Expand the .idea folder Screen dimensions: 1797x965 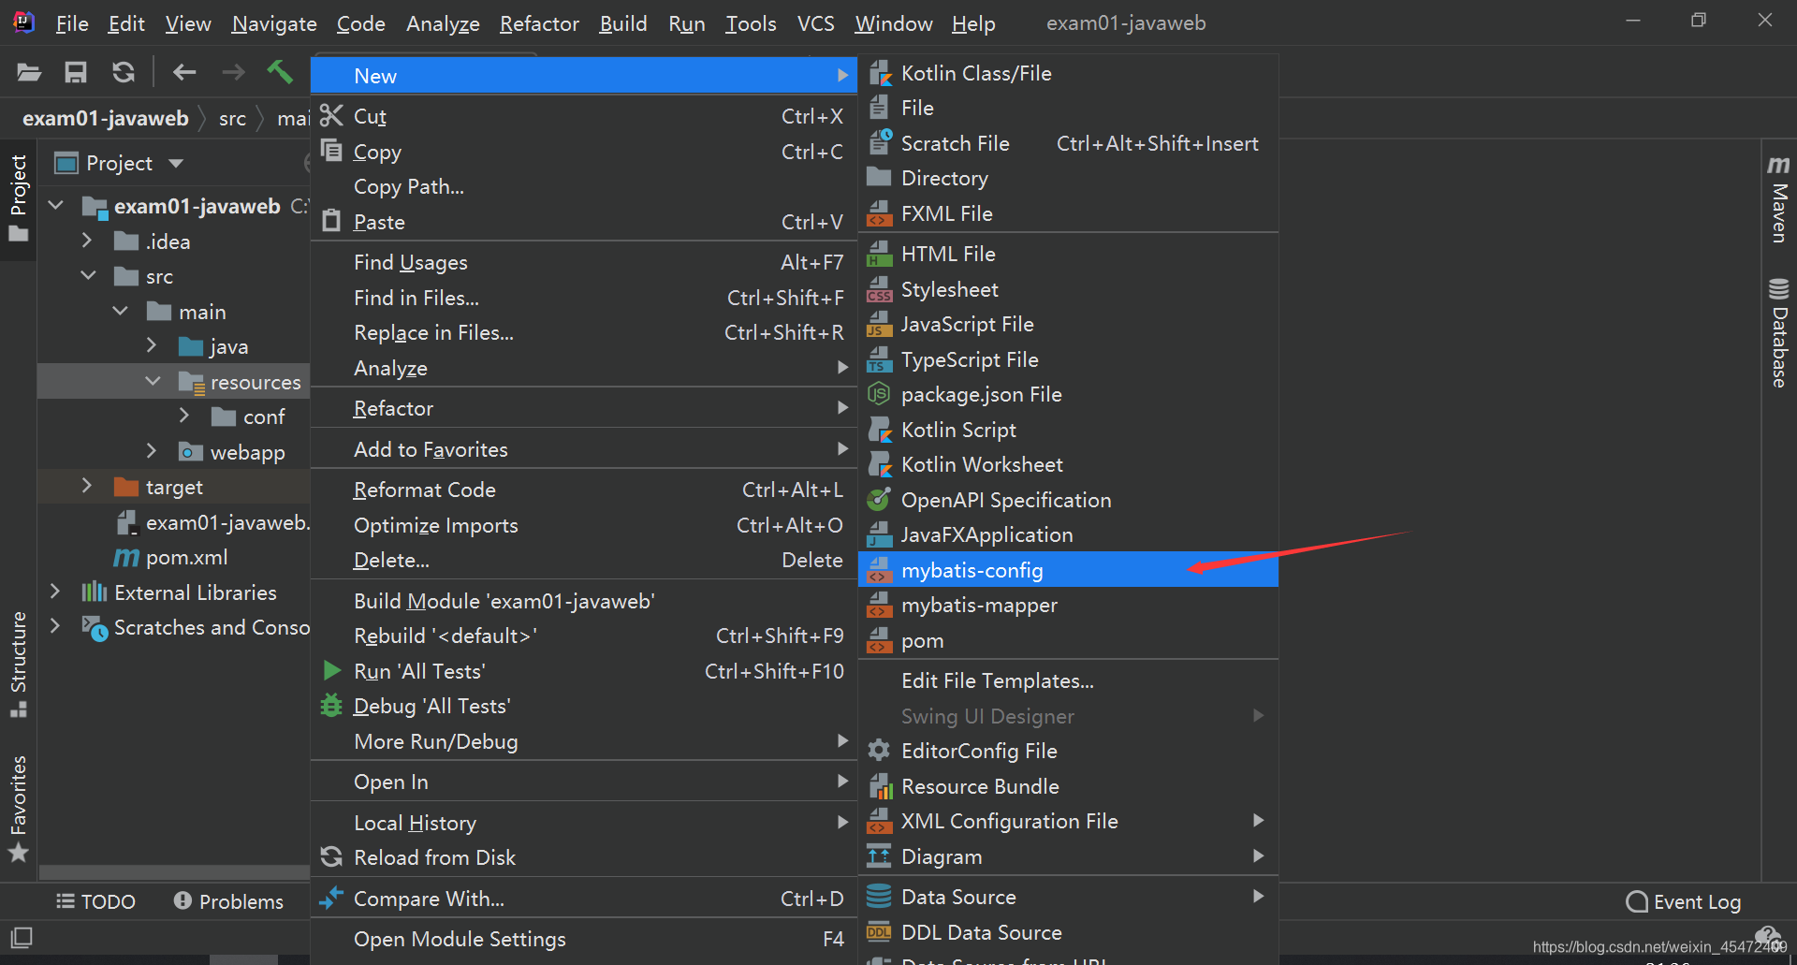click(87, 241)
